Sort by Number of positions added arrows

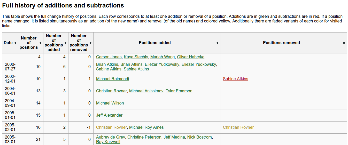click(65, 43)
